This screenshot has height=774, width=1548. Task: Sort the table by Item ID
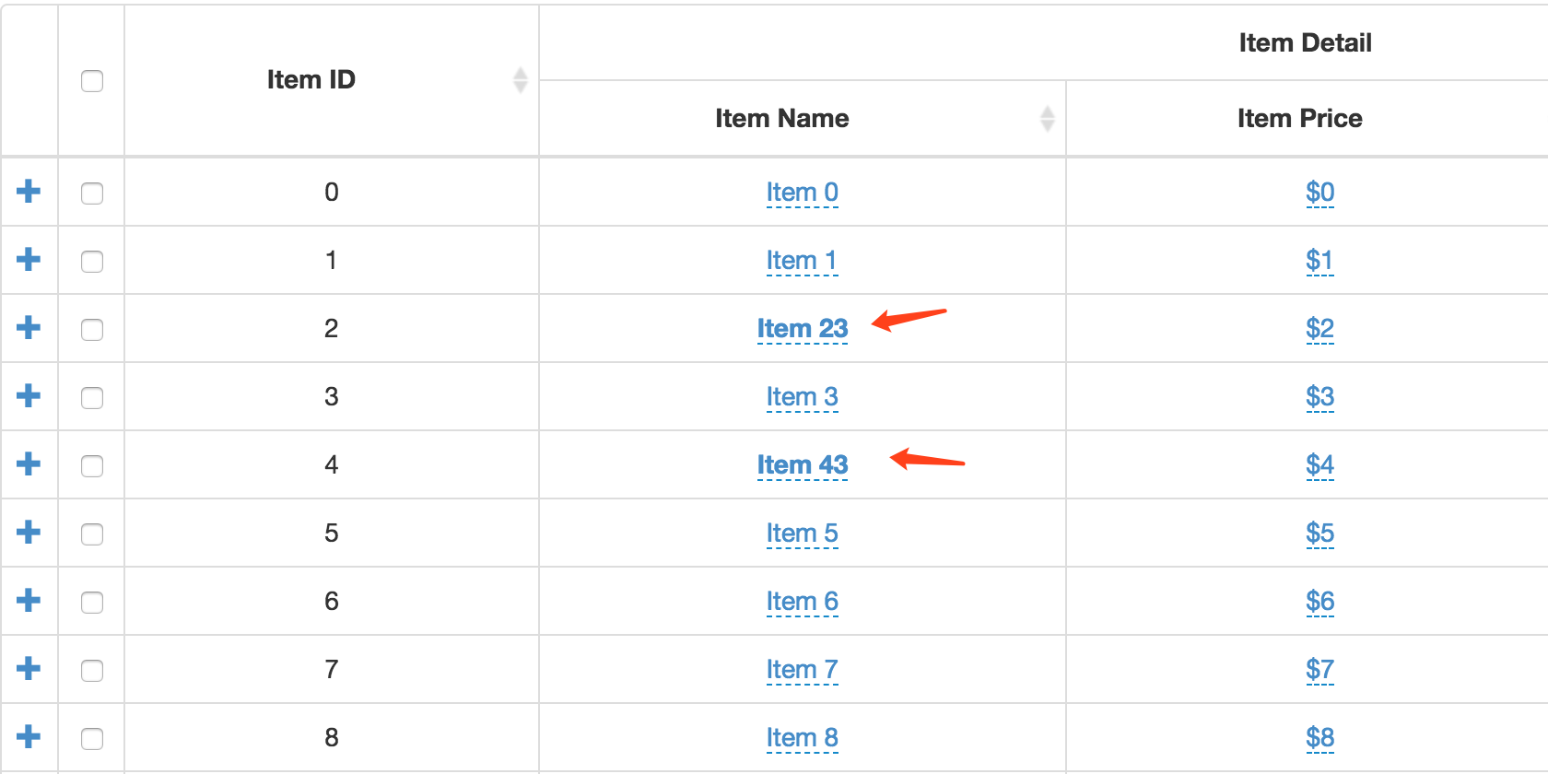(x=311, y=80)
